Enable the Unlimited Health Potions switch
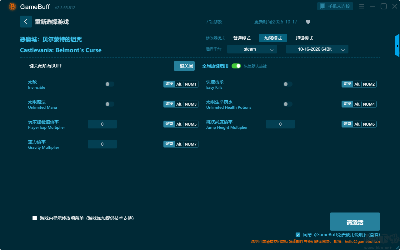 pos(288,104)
